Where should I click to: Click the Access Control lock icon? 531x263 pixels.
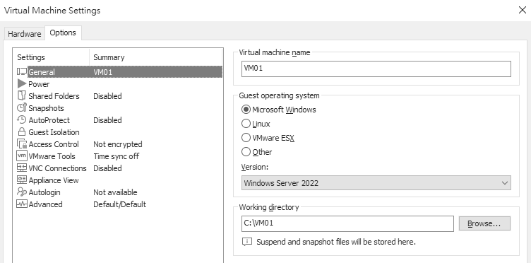point(22,144)
